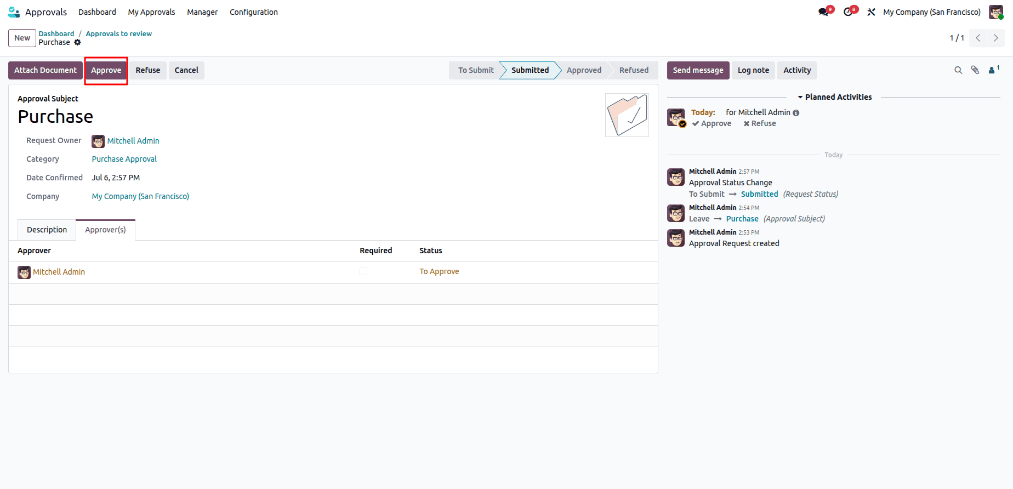Image resolution: width=1013 pixels, height=489 pixels.
Task: Open the Approvals app home icon
Action: point(14,12)
